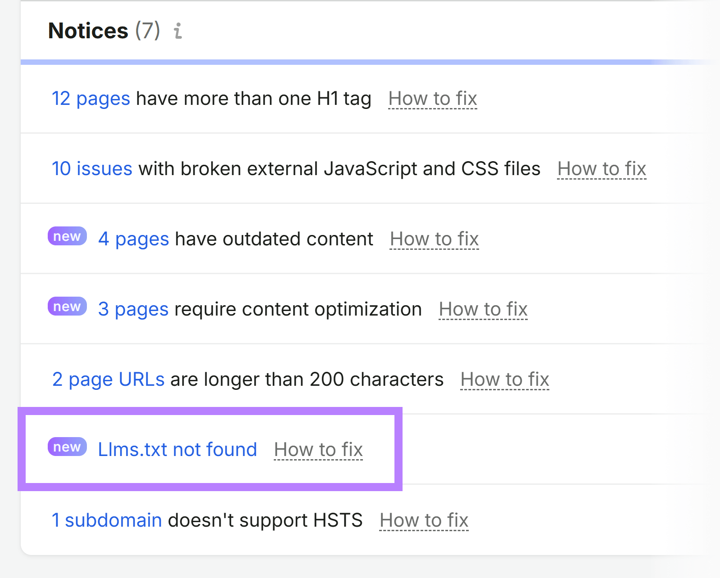Image resolution: width=720 pixels, height=578 pixels.
Task: Show How to fix for content optimization
Action: (483, 309)
